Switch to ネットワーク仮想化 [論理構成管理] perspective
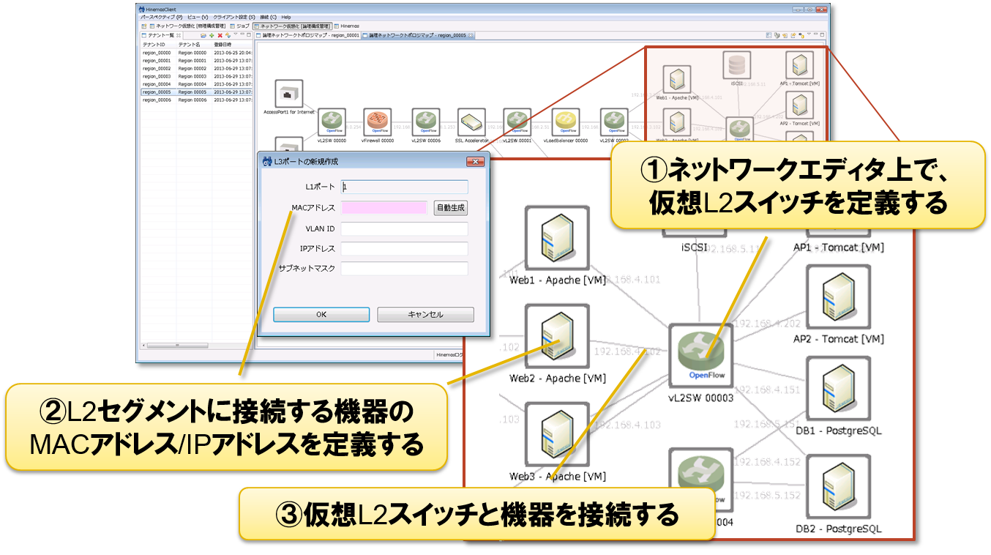The width and height of the screenshot is (991, 555). pos(292,26)
